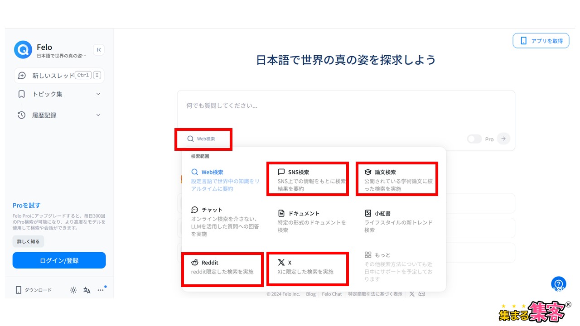This screenshot has height=326, width=580.
Task: Open the Blog footer link
Action: tap(311, 294)
